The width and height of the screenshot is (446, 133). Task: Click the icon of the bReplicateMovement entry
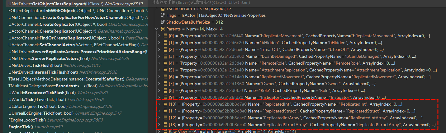(165, 36)
